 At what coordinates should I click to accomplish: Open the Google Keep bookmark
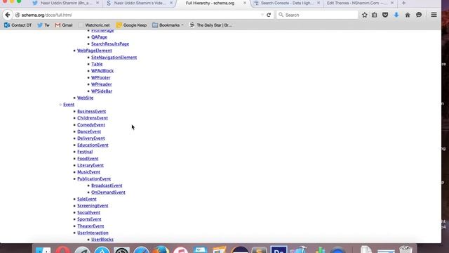click(131, 25)
